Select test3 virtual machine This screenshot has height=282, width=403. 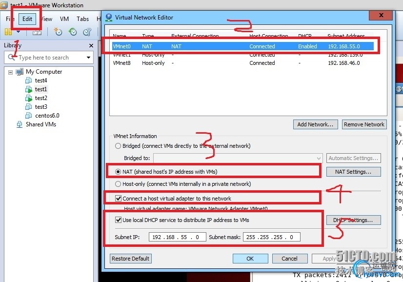pyautogui.click(x=41, y=107)
